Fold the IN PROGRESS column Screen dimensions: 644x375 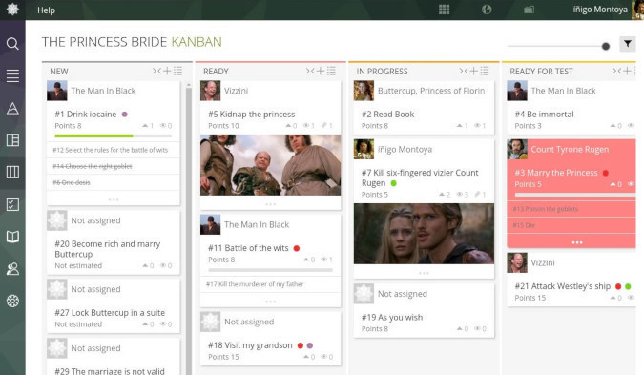click(464, 71)
